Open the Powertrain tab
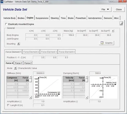 coord(81,18)
